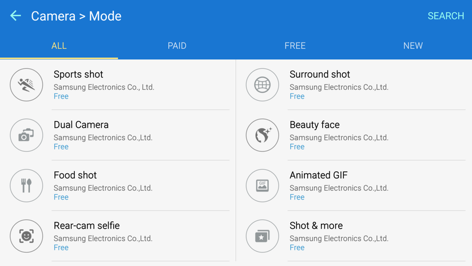Select the Food shot fork and spoon icon

click(x=26, y=186)
